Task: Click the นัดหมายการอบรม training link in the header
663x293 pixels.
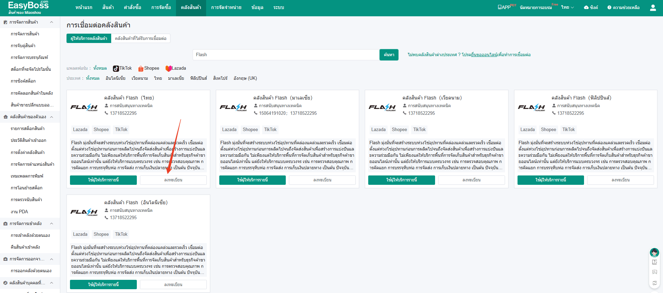Action: click(536, 8)
